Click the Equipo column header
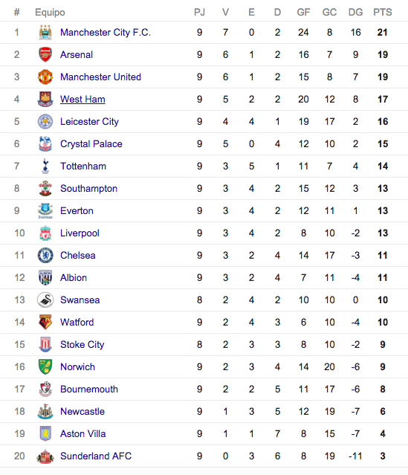Image resolution: width=408 pixels, height=475 pixels. [x=50, y=13]
